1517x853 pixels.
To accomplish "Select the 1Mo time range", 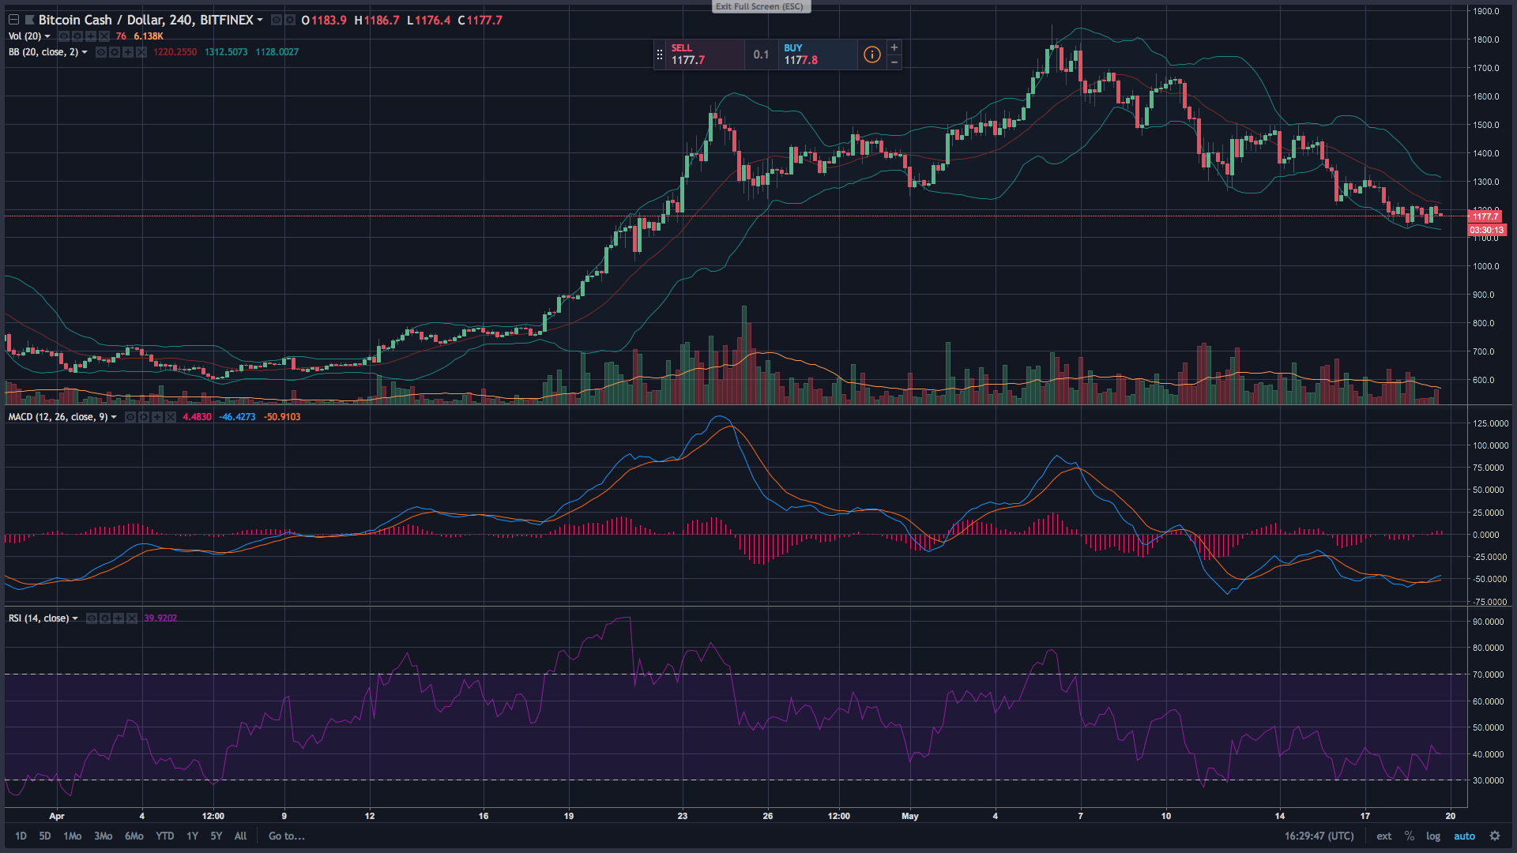I will click(73, 836).
